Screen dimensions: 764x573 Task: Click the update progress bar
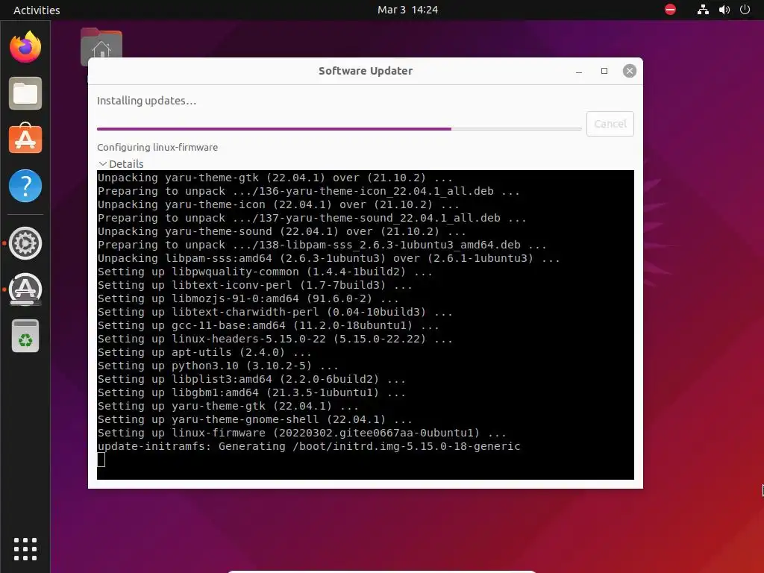tap(339, 129)
